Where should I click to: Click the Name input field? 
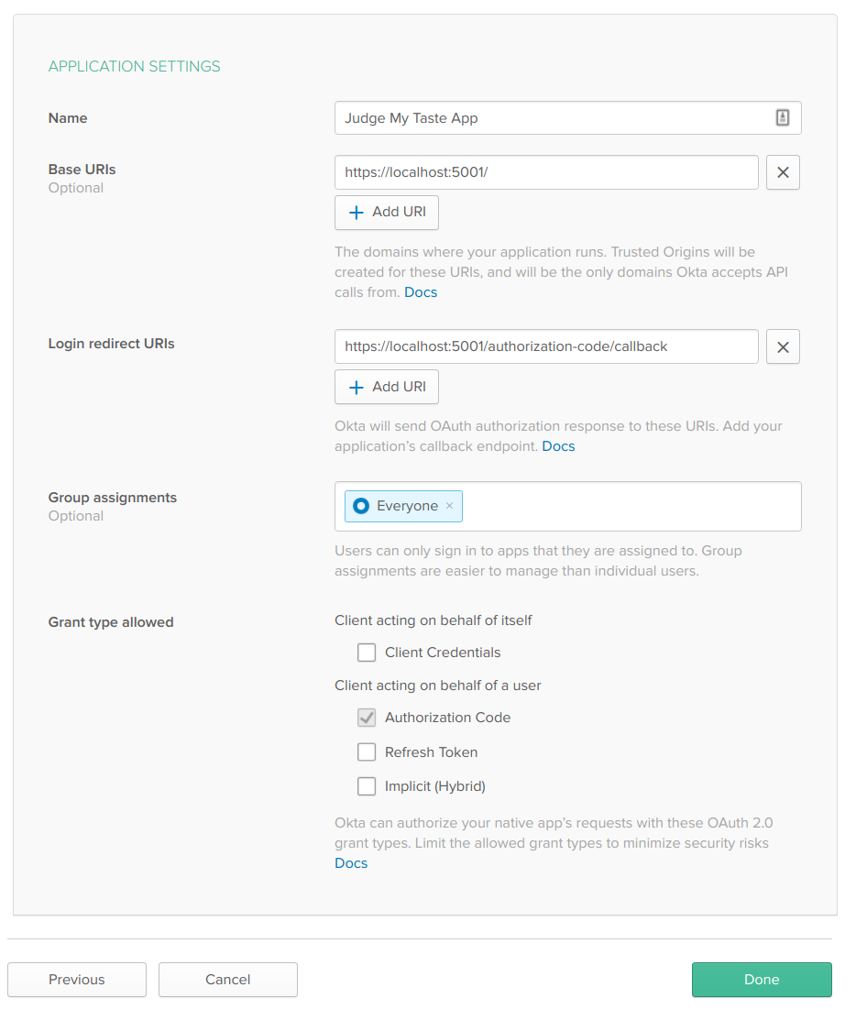(x=550, y=118)
